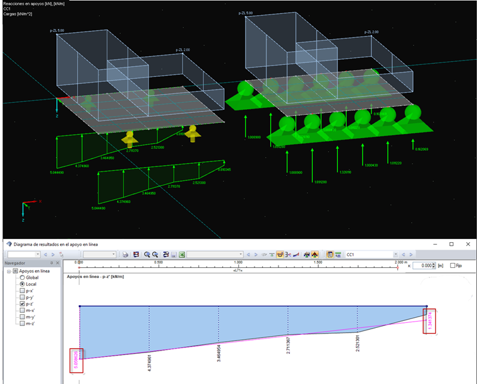Click the next arrow beside the first combo box

pyautogui.click(x=53, y=254)
